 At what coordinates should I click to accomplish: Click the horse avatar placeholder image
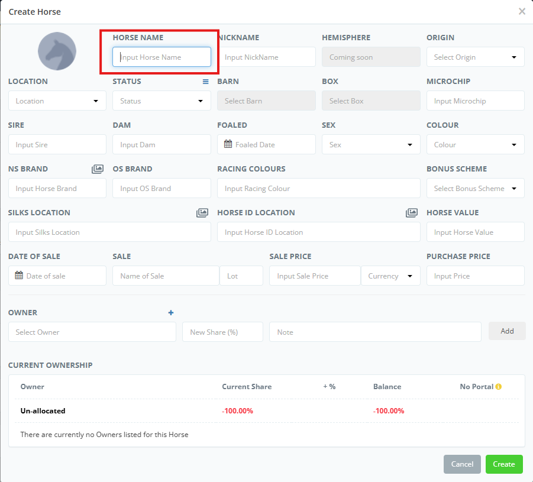pos(57,51)
